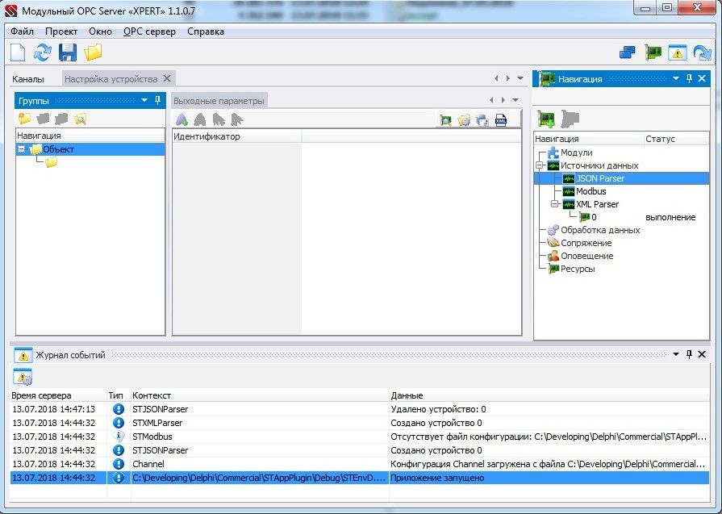This screenshot has height=514, width=722.
Task: Collapse the Объект tree node
Action: (21, 149)
